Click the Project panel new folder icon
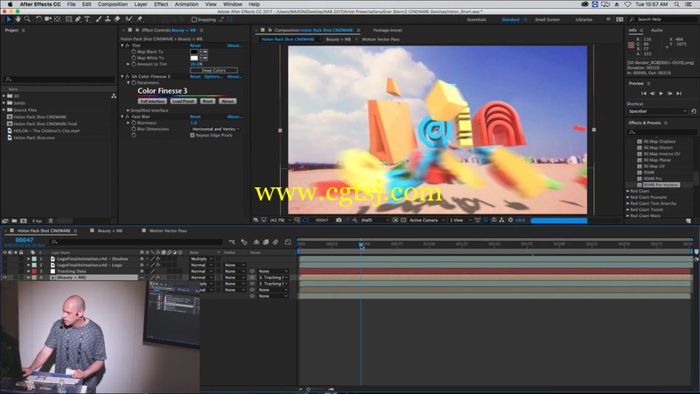The width and height of the screenshot is (700, 394). pyautogui.click(x=14, y=221)
